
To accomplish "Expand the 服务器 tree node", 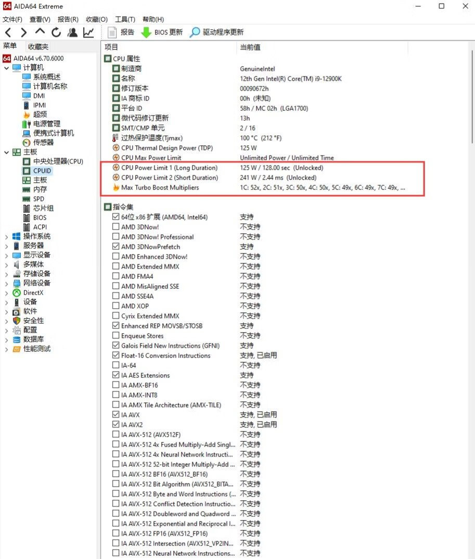I will pos(6,246).
